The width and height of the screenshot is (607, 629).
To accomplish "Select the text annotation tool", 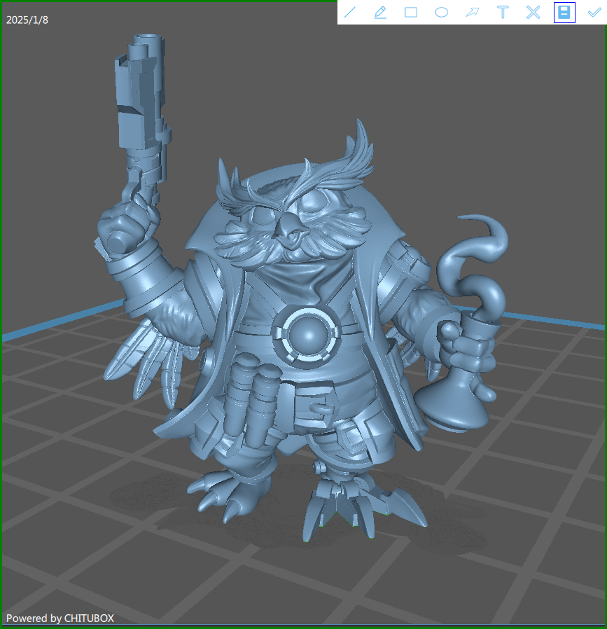I will point(503,12).
